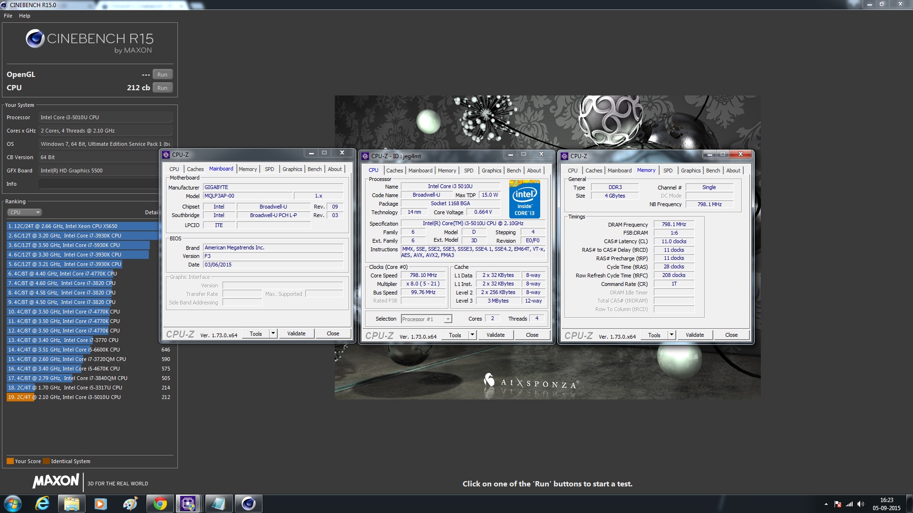Open Graphics tab in Mainboard CPU-Z window
Screen dimensions: 913x513
pyautogui.click(x=292, y=169)
